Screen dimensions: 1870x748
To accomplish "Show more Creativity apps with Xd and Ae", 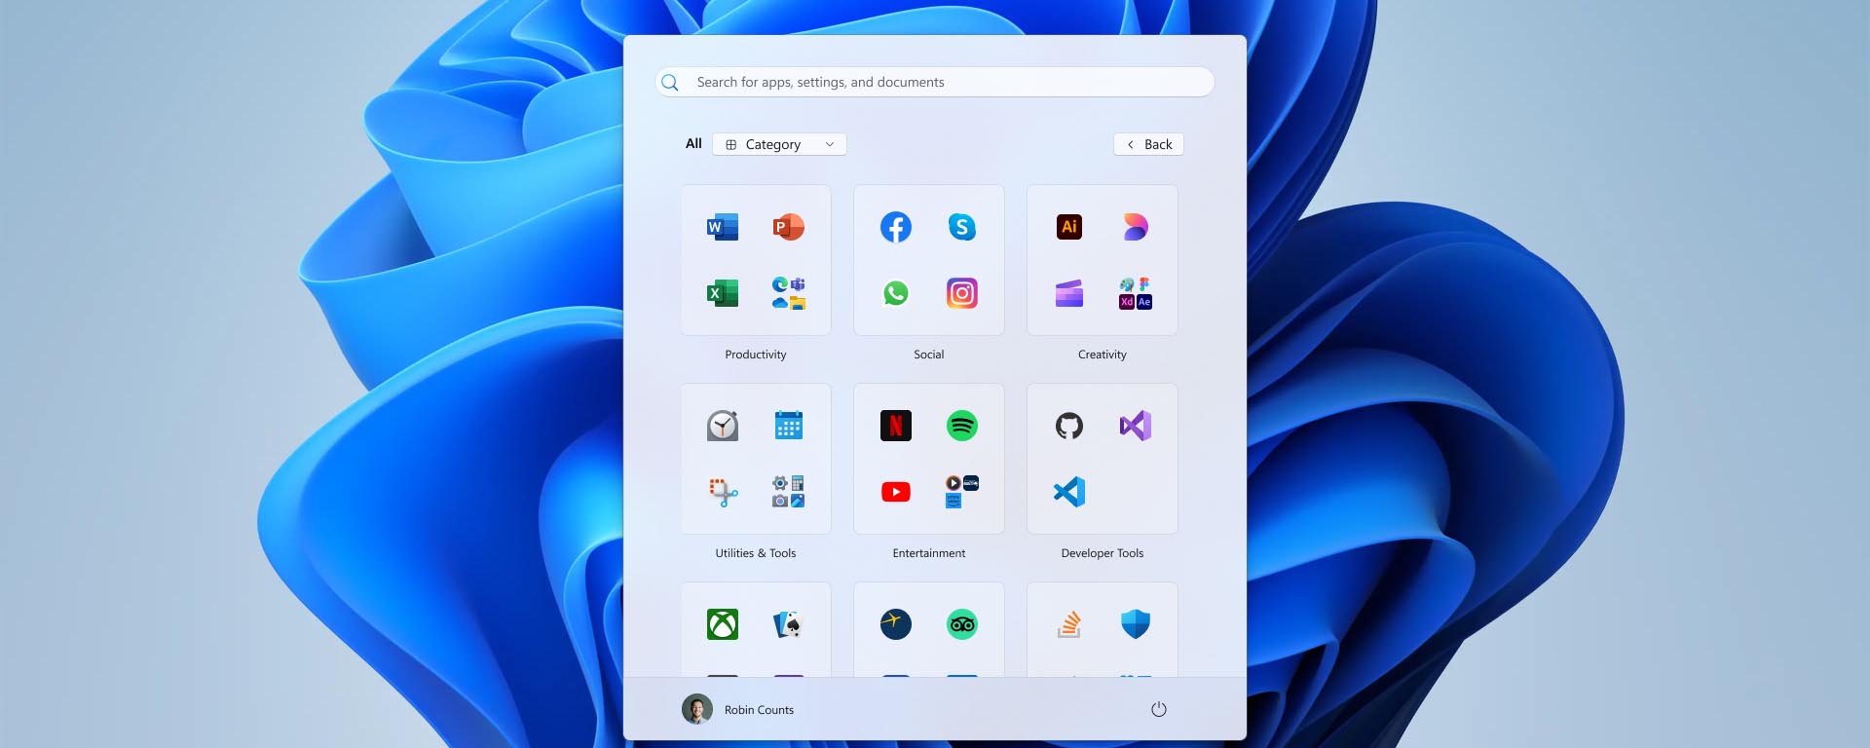I will 1136,293.
